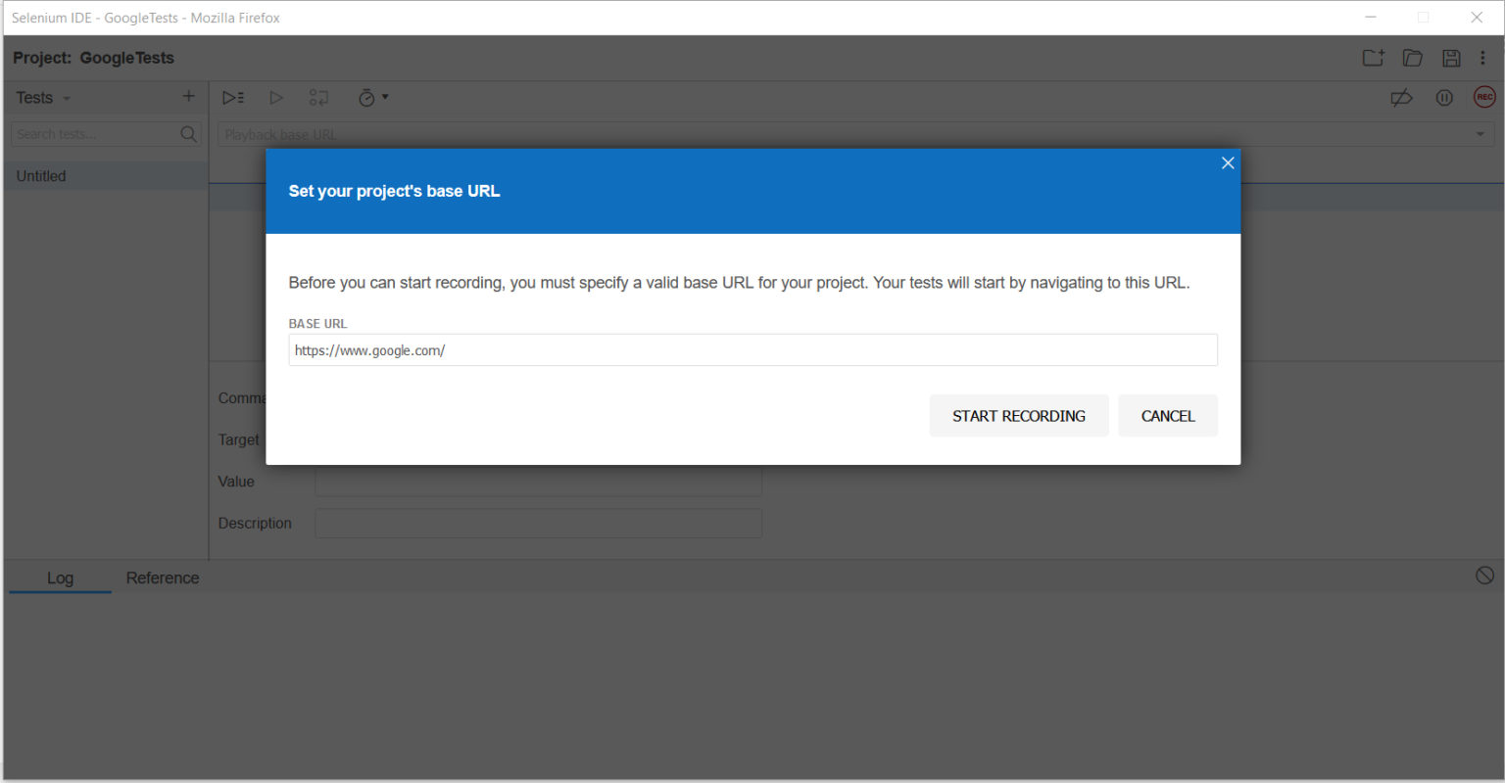The image size is (1505, 783).
Task: Click the pause on exceptions icon
Action: [1444, 97]
